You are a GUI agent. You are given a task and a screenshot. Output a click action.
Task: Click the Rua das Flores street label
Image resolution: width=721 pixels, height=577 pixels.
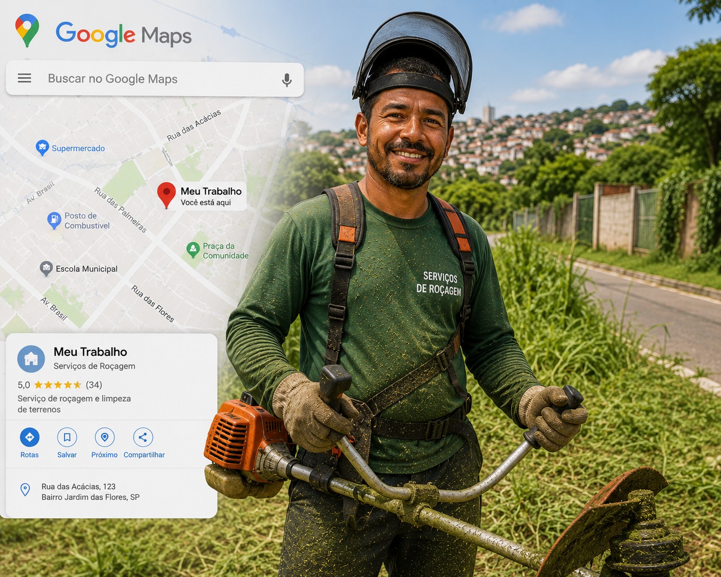153,303
